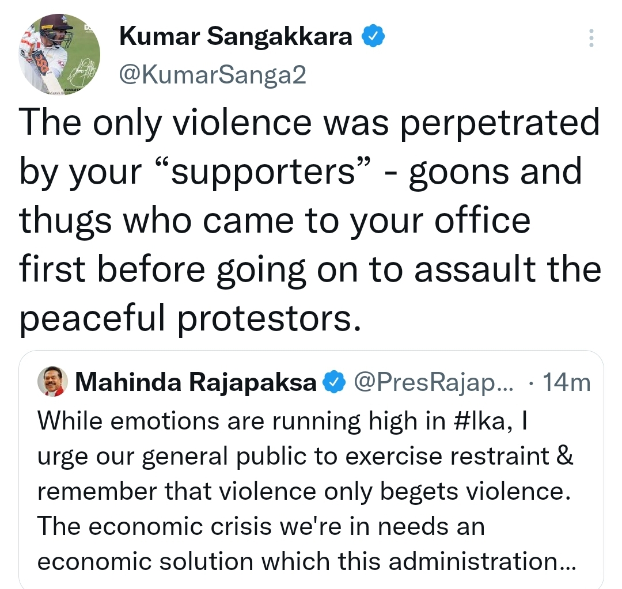Viewport: 622px width, 589px height.
Task: Click verified badge beside Mahinda Rajapaksa
Action: point(333,382)
